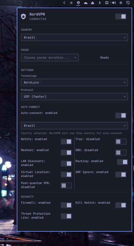Screen dimensions: 134x246
Task: Click the NordVPN shield tray icon
Action: pyautogui.click(x=78, y=3)
